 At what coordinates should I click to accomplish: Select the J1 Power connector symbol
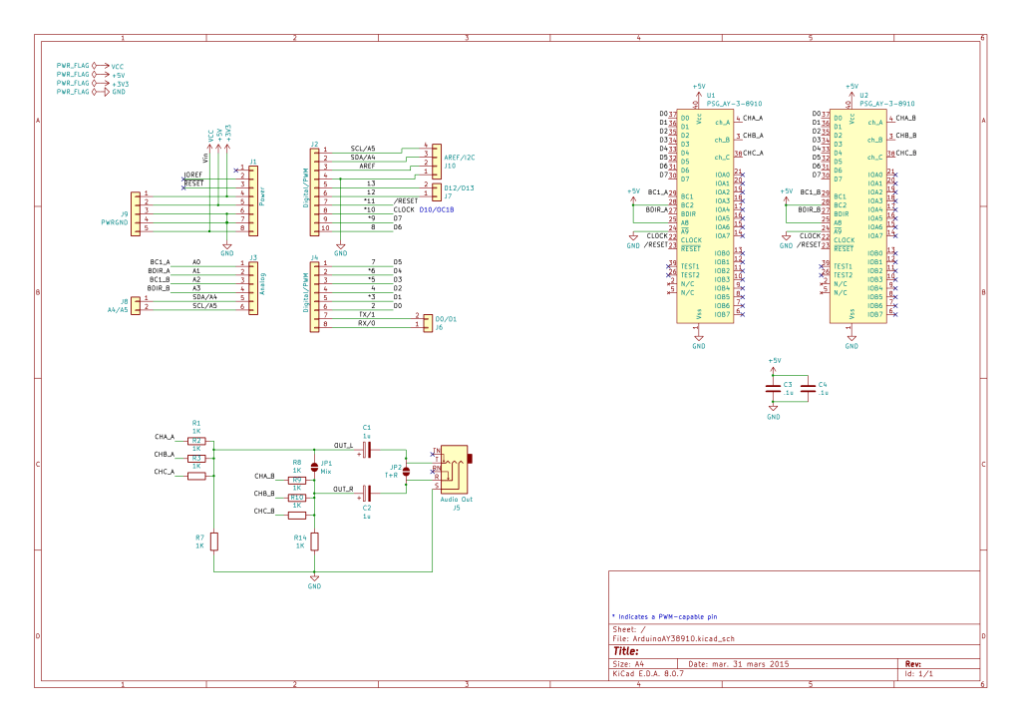[252, 201]
